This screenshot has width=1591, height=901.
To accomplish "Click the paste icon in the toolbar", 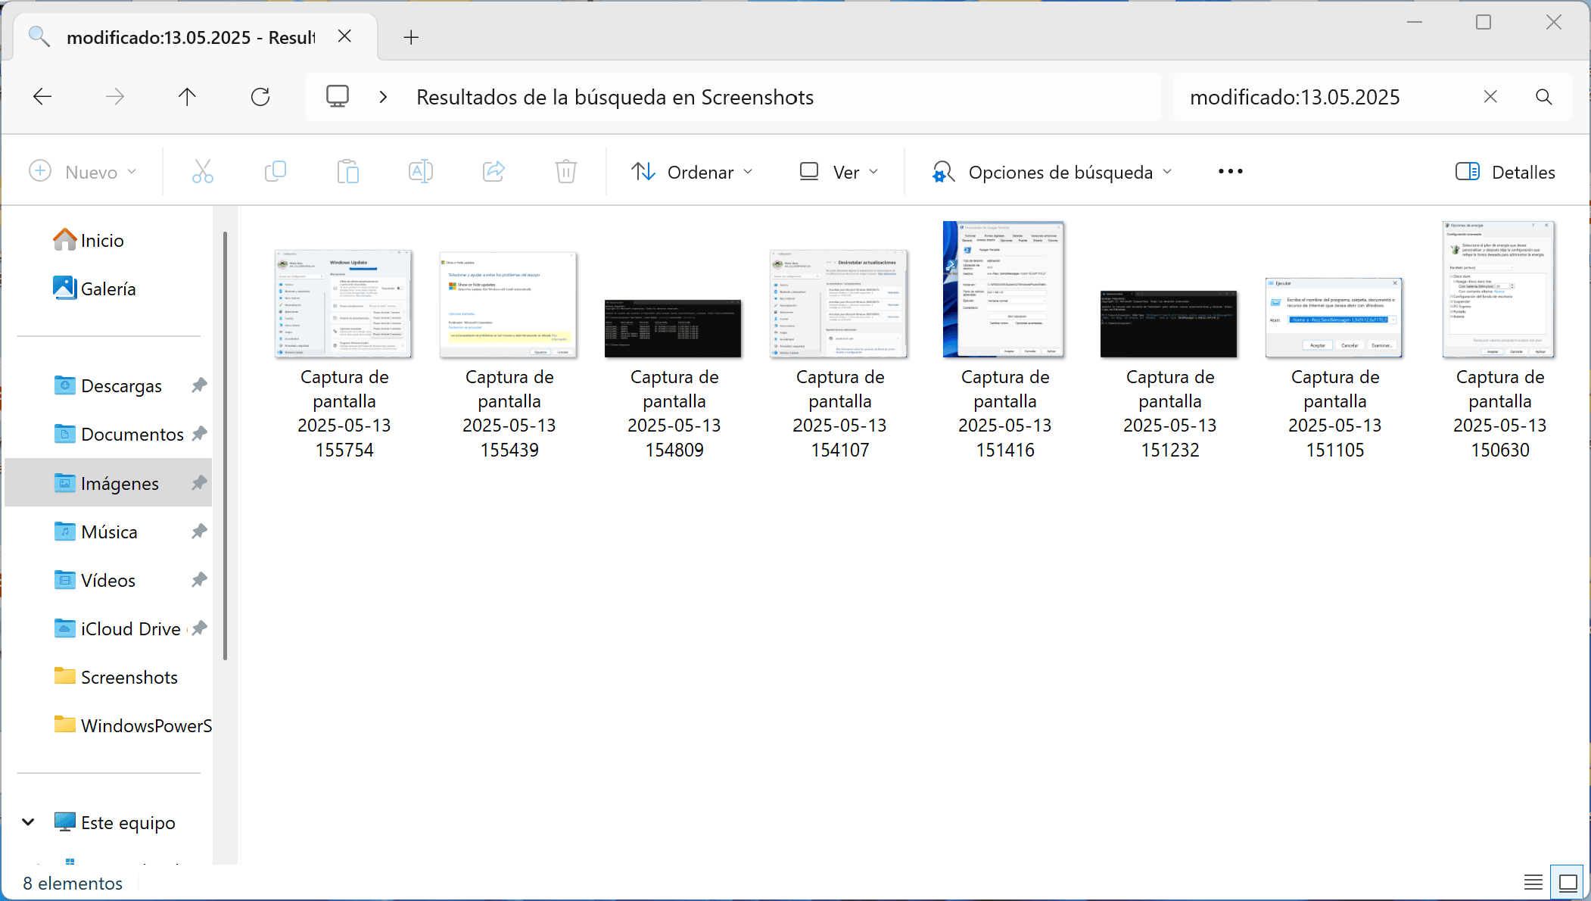I will [348, 171].
